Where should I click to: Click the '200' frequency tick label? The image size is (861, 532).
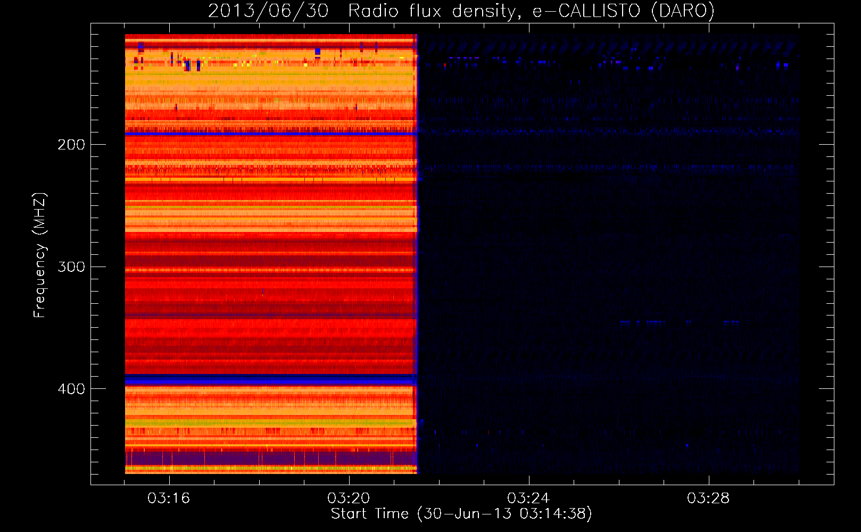click(71, 145)
